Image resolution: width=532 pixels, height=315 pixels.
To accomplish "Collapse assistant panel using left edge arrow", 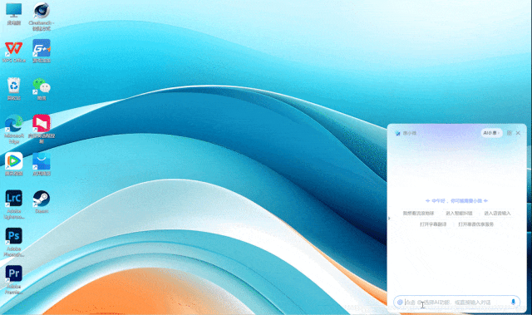I will pos(389,219).
